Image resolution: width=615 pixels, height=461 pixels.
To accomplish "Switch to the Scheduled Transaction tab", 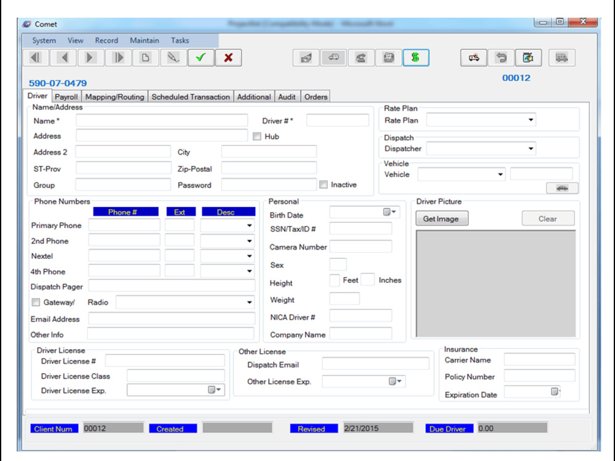I will click(x=191, y=97).
